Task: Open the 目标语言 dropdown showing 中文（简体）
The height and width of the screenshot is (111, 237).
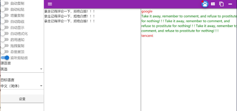Action: pyautogui.click(x=22, y=86)
